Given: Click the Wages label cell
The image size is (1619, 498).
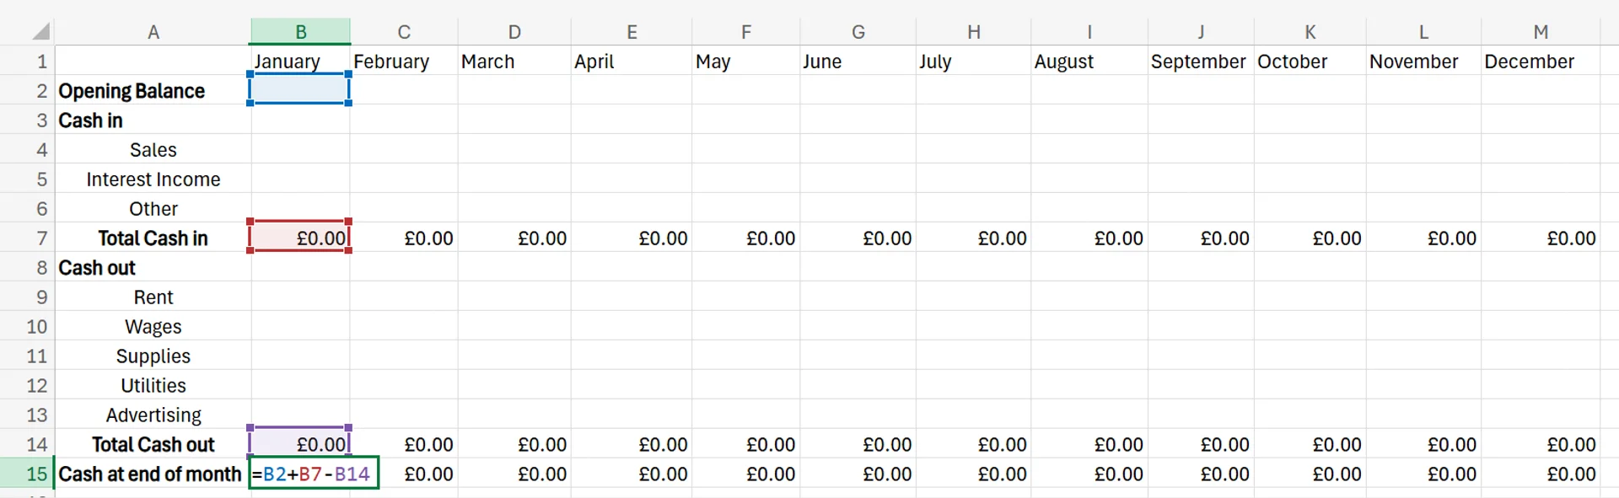Looking at the screenshot, I should [x=153, y=326].
